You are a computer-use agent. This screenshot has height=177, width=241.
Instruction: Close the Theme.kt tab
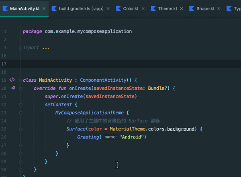(182, 8)
